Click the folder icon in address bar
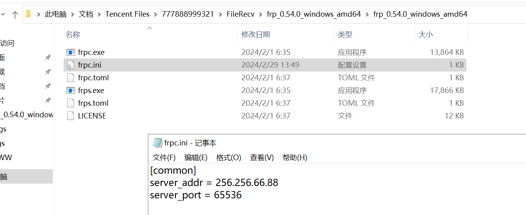Screen dimensions: 526x215 [x=28, y=14]
